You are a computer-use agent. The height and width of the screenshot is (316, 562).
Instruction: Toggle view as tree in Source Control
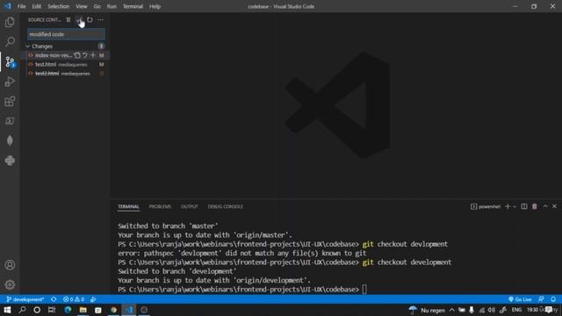coord(68,19)
